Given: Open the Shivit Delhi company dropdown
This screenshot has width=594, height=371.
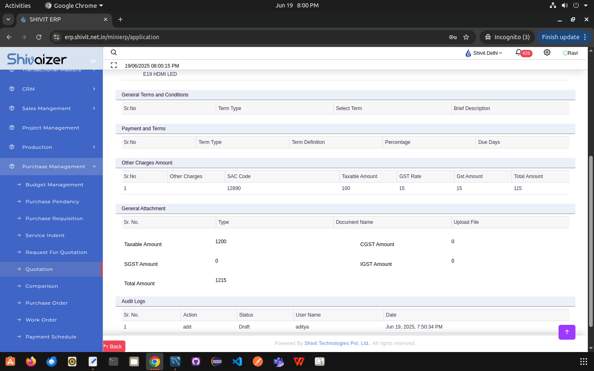Looking at the screenshot, I should (483, 53).
